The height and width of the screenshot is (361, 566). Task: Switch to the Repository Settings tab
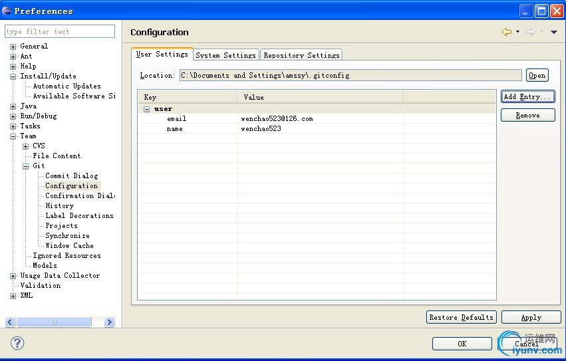pos(301,55)
